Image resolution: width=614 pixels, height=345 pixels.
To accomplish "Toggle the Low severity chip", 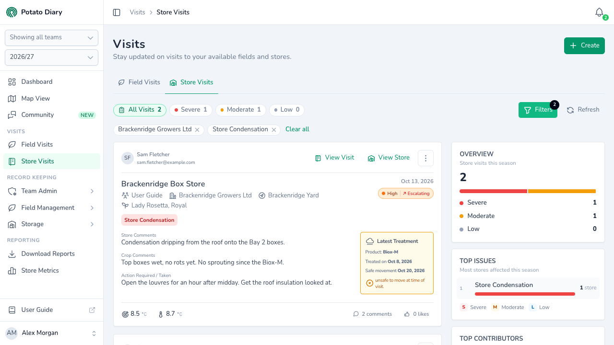I will coord(287,110).
